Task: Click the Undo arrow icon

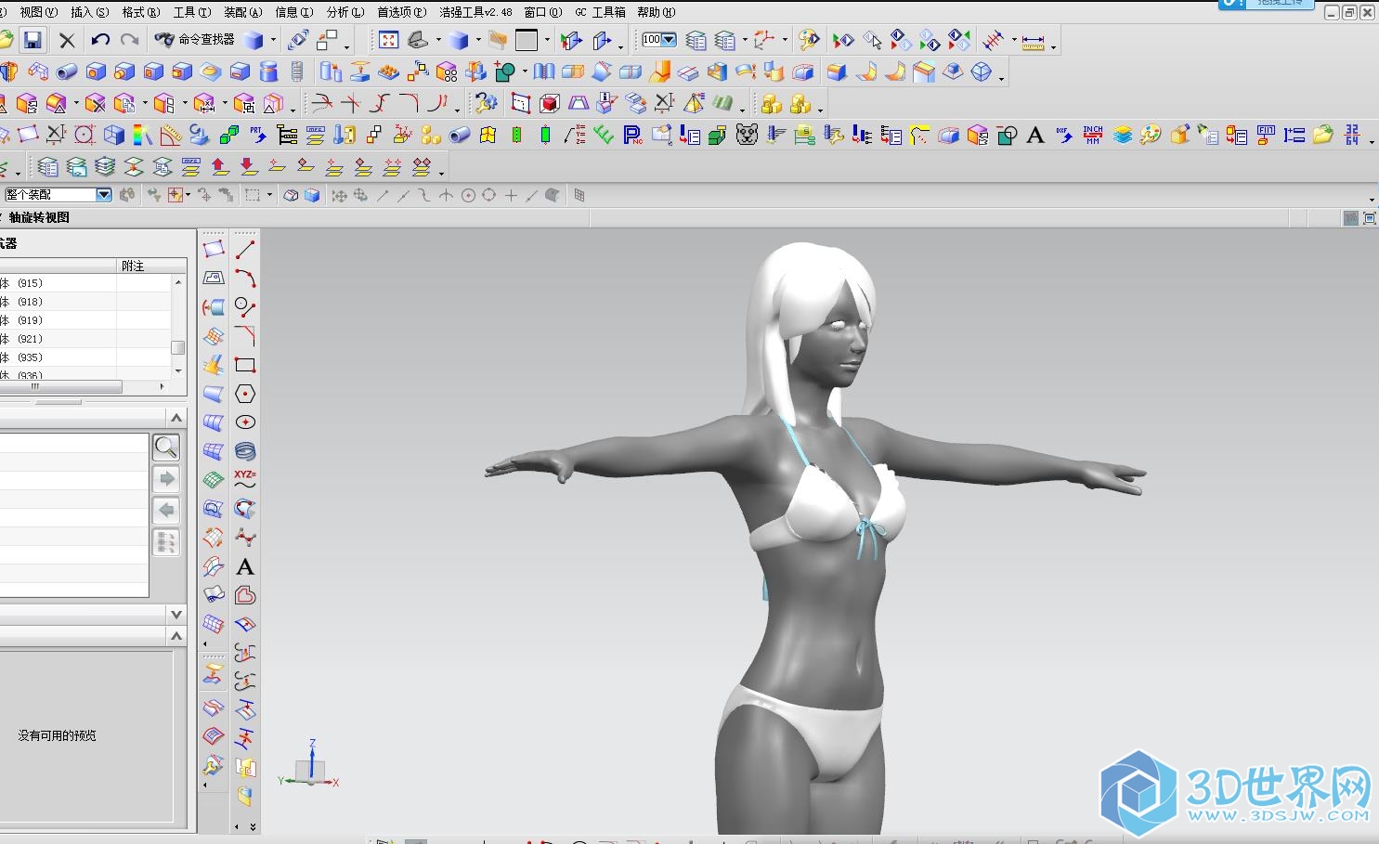Action: pyautogui.click(x=100, y=40)
